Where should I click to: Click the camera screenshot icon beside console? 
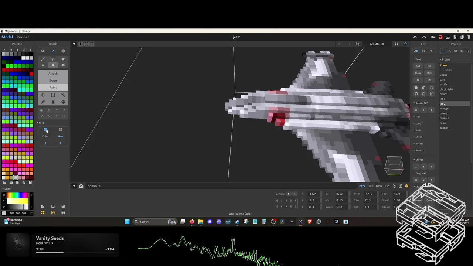click(x=81, y=186)
